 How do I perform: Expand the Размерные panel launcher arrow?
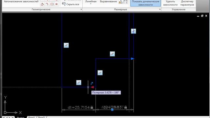(160, 10)
